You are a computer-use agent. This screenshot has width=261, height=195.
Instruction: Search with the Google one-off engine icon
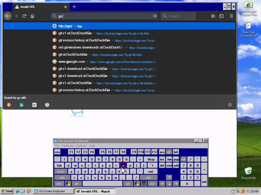click(47, 105)
